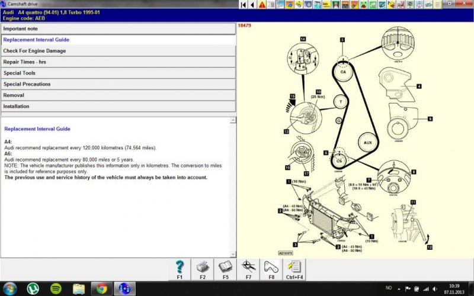Open the Removal instructions section
This screenshot has width=474, height=296.
click(118, 95)
